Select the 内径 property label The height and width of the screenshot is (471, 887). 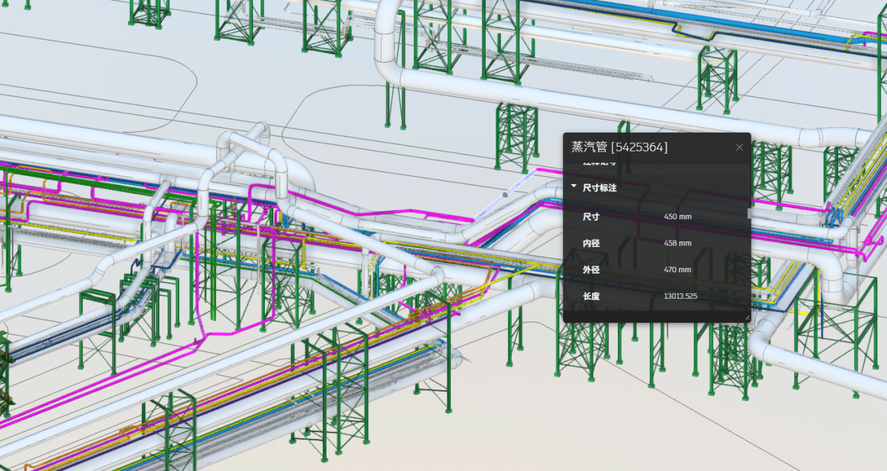click(x=591, y=244)
